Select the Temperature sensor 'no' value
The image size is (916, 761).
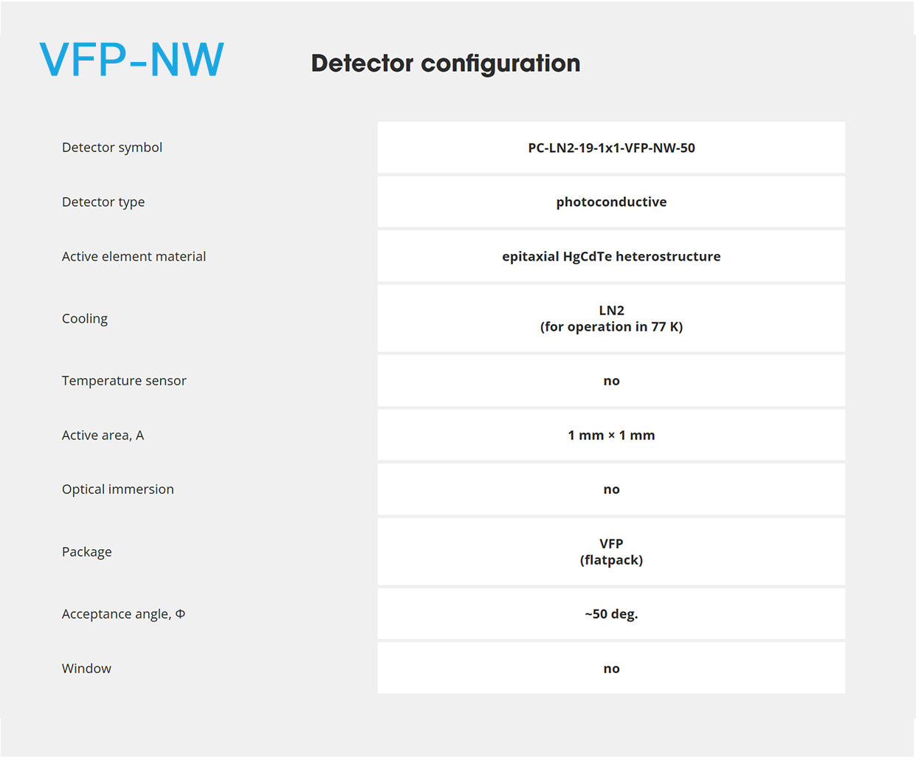coord(611,381)
